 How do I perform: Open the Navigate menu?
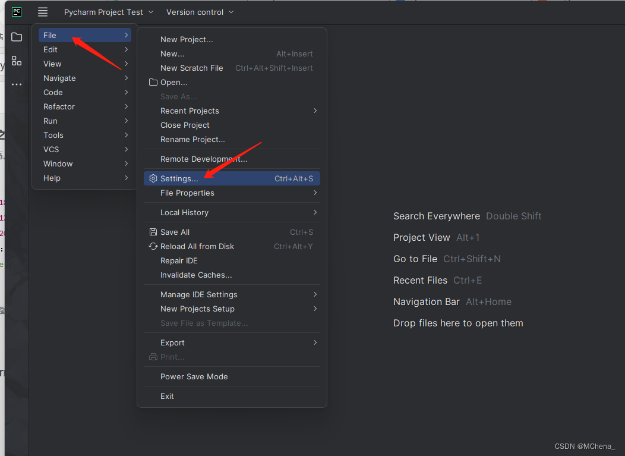click(85, 78)
